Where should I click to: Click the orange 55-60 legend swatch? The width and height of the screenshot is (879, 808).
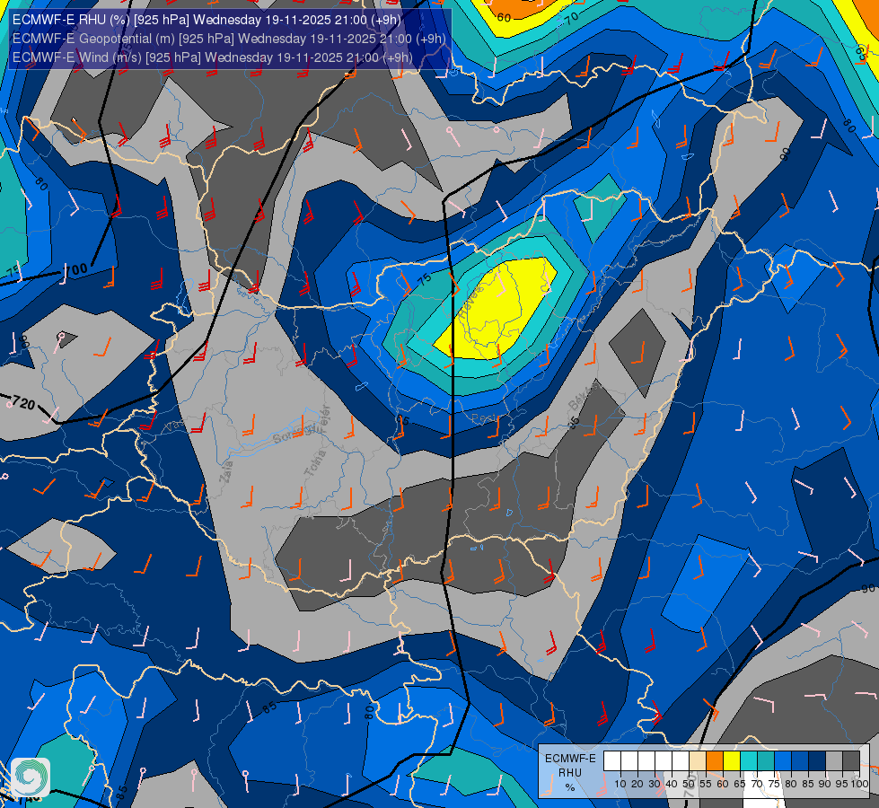(715, 761)
